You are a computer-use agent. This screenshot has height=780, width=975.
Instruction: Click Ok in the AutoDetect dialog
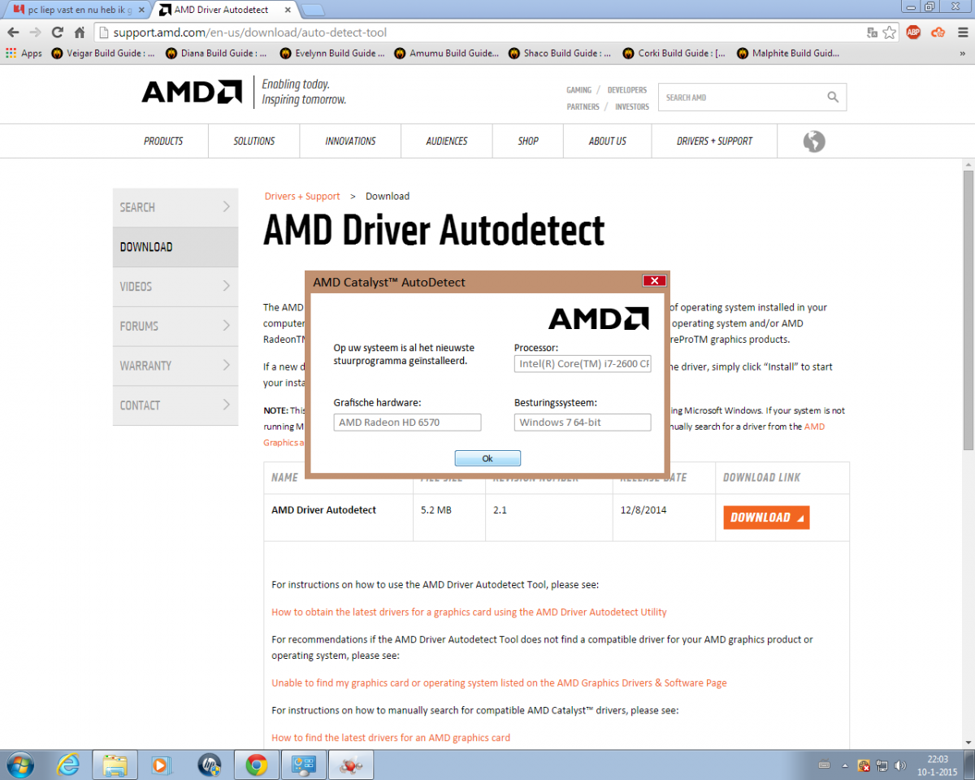(x=487, y=458)
